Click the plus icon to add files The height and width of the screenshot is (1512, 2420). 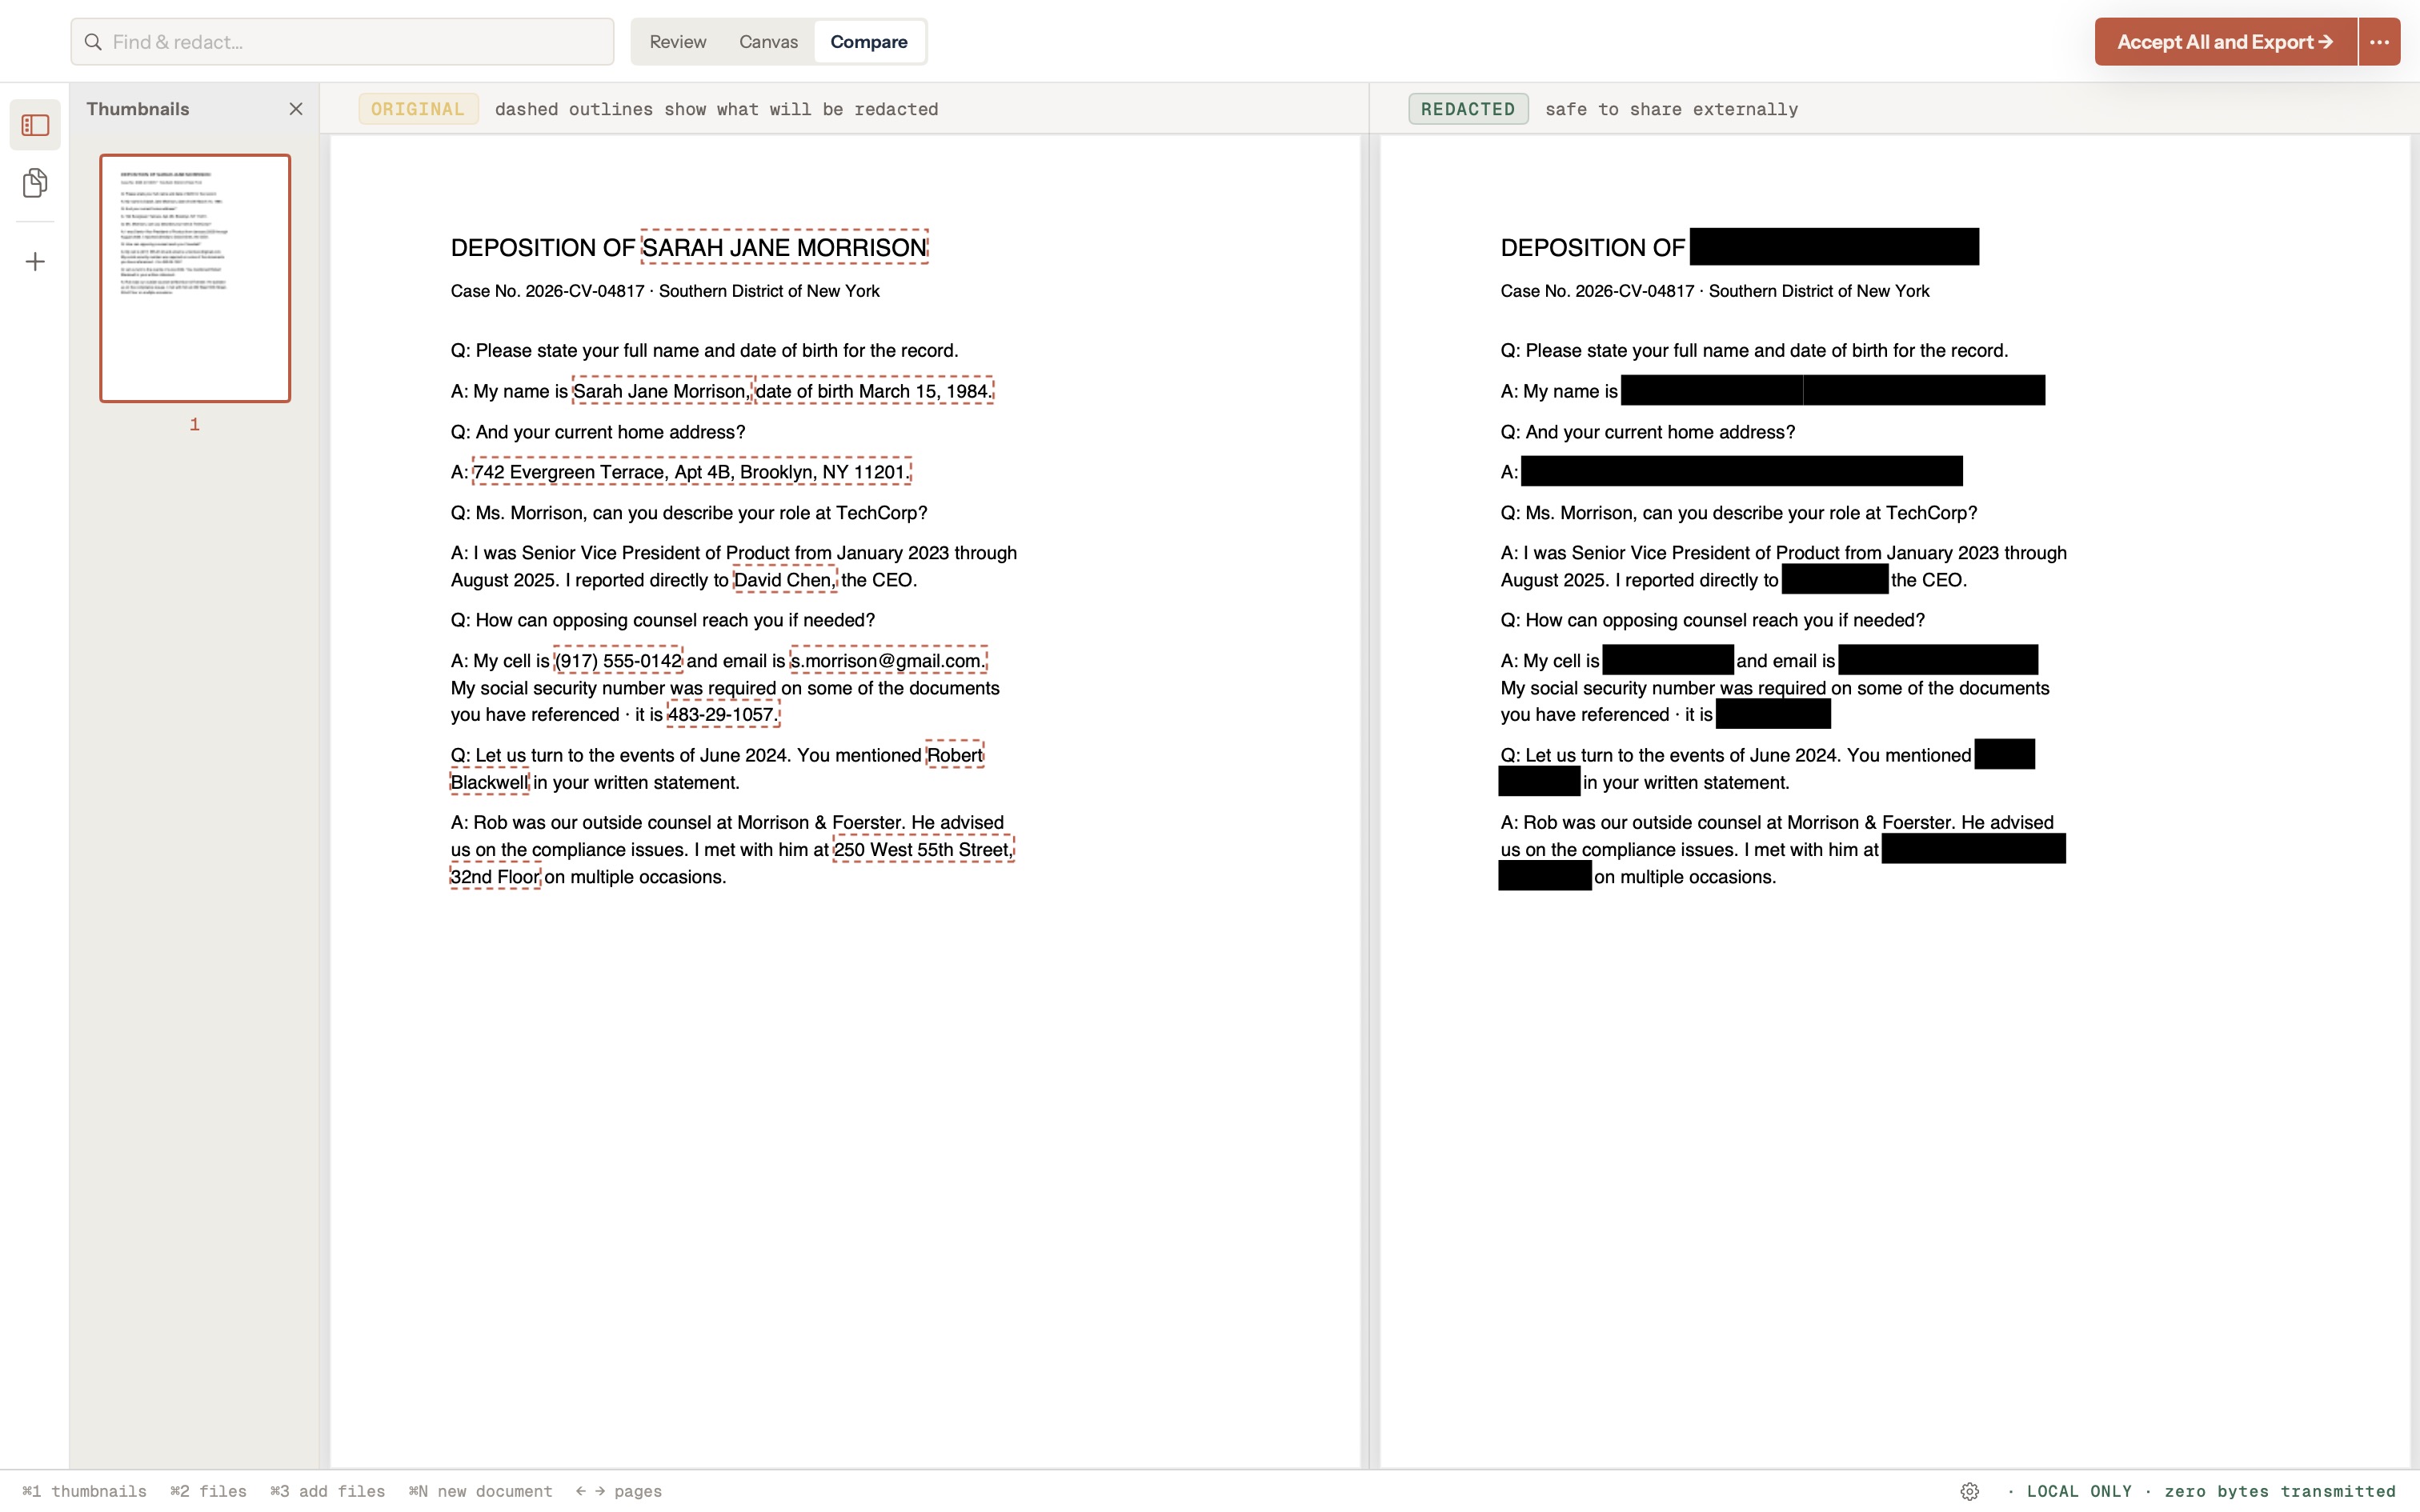pos(35,262)
